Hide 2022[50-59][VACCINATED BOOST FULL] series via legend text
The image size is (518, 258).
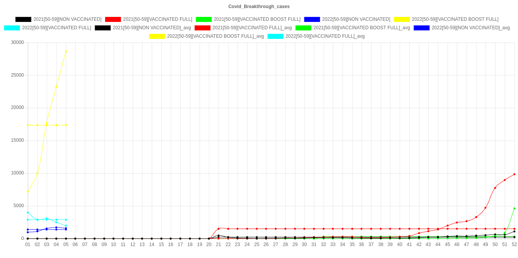pos(455,19)
